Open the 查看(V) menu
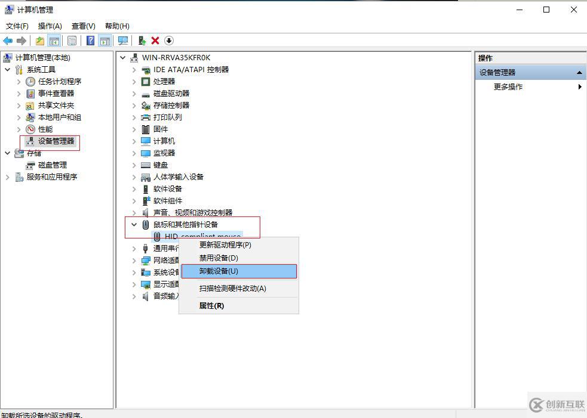This screenshot has height=418, width=587. coord(84,26)
